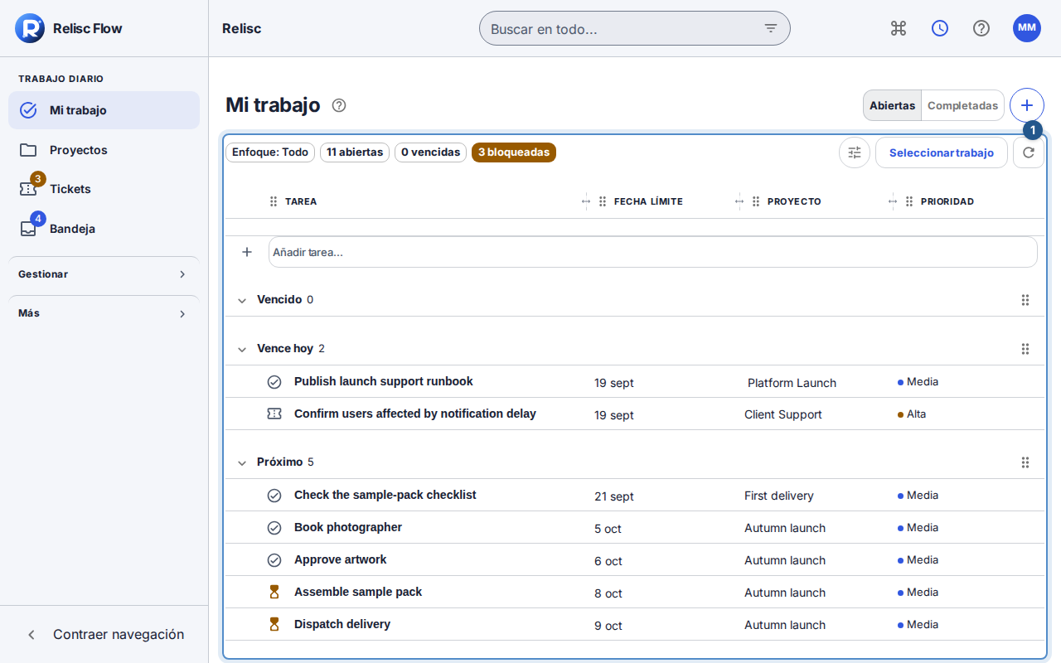Click the Buscar en todo search field
The image size is (1061, 663).
635,28
